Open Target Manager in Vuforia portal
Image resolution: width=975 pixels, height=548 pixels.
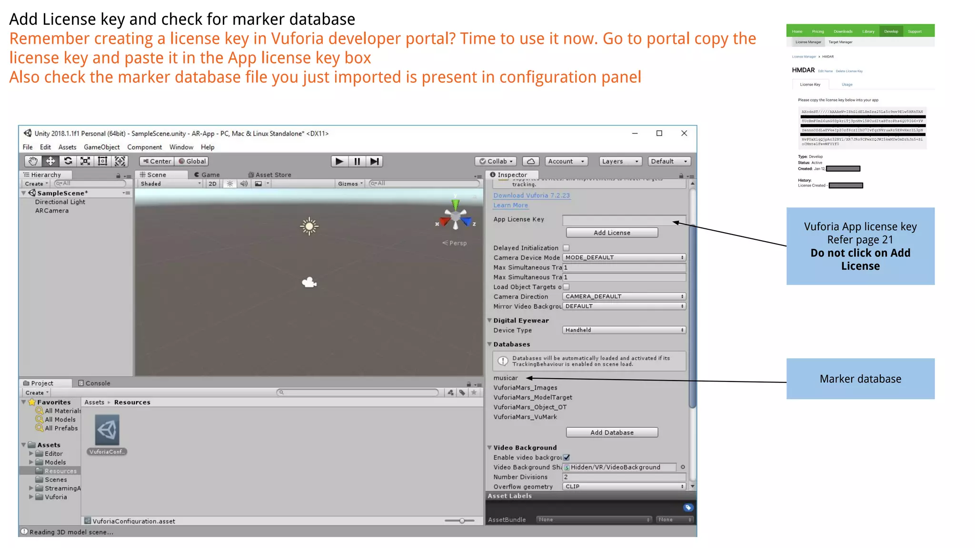tap(840, 42)
